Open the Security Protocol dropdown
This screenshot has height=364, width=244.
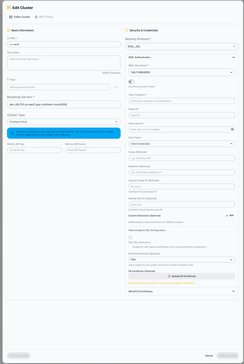181,46
